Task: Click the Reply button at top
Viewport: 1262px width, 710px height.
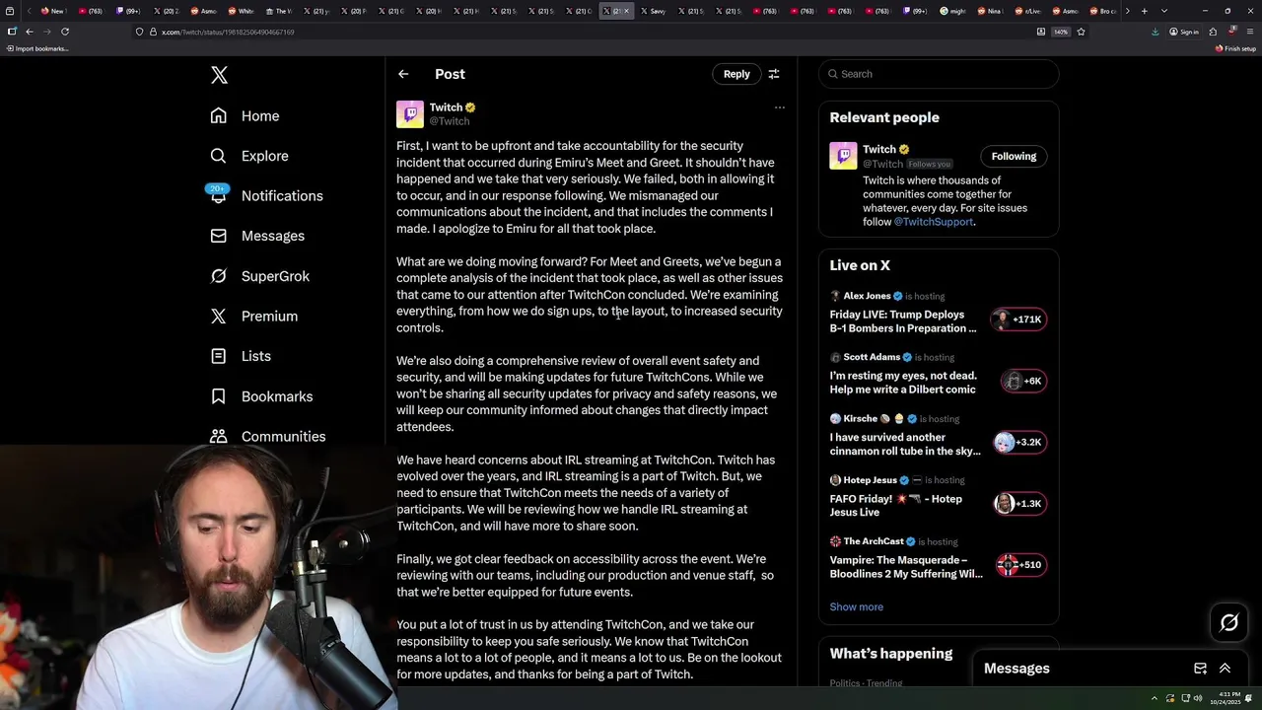Action: click(736, 74)
